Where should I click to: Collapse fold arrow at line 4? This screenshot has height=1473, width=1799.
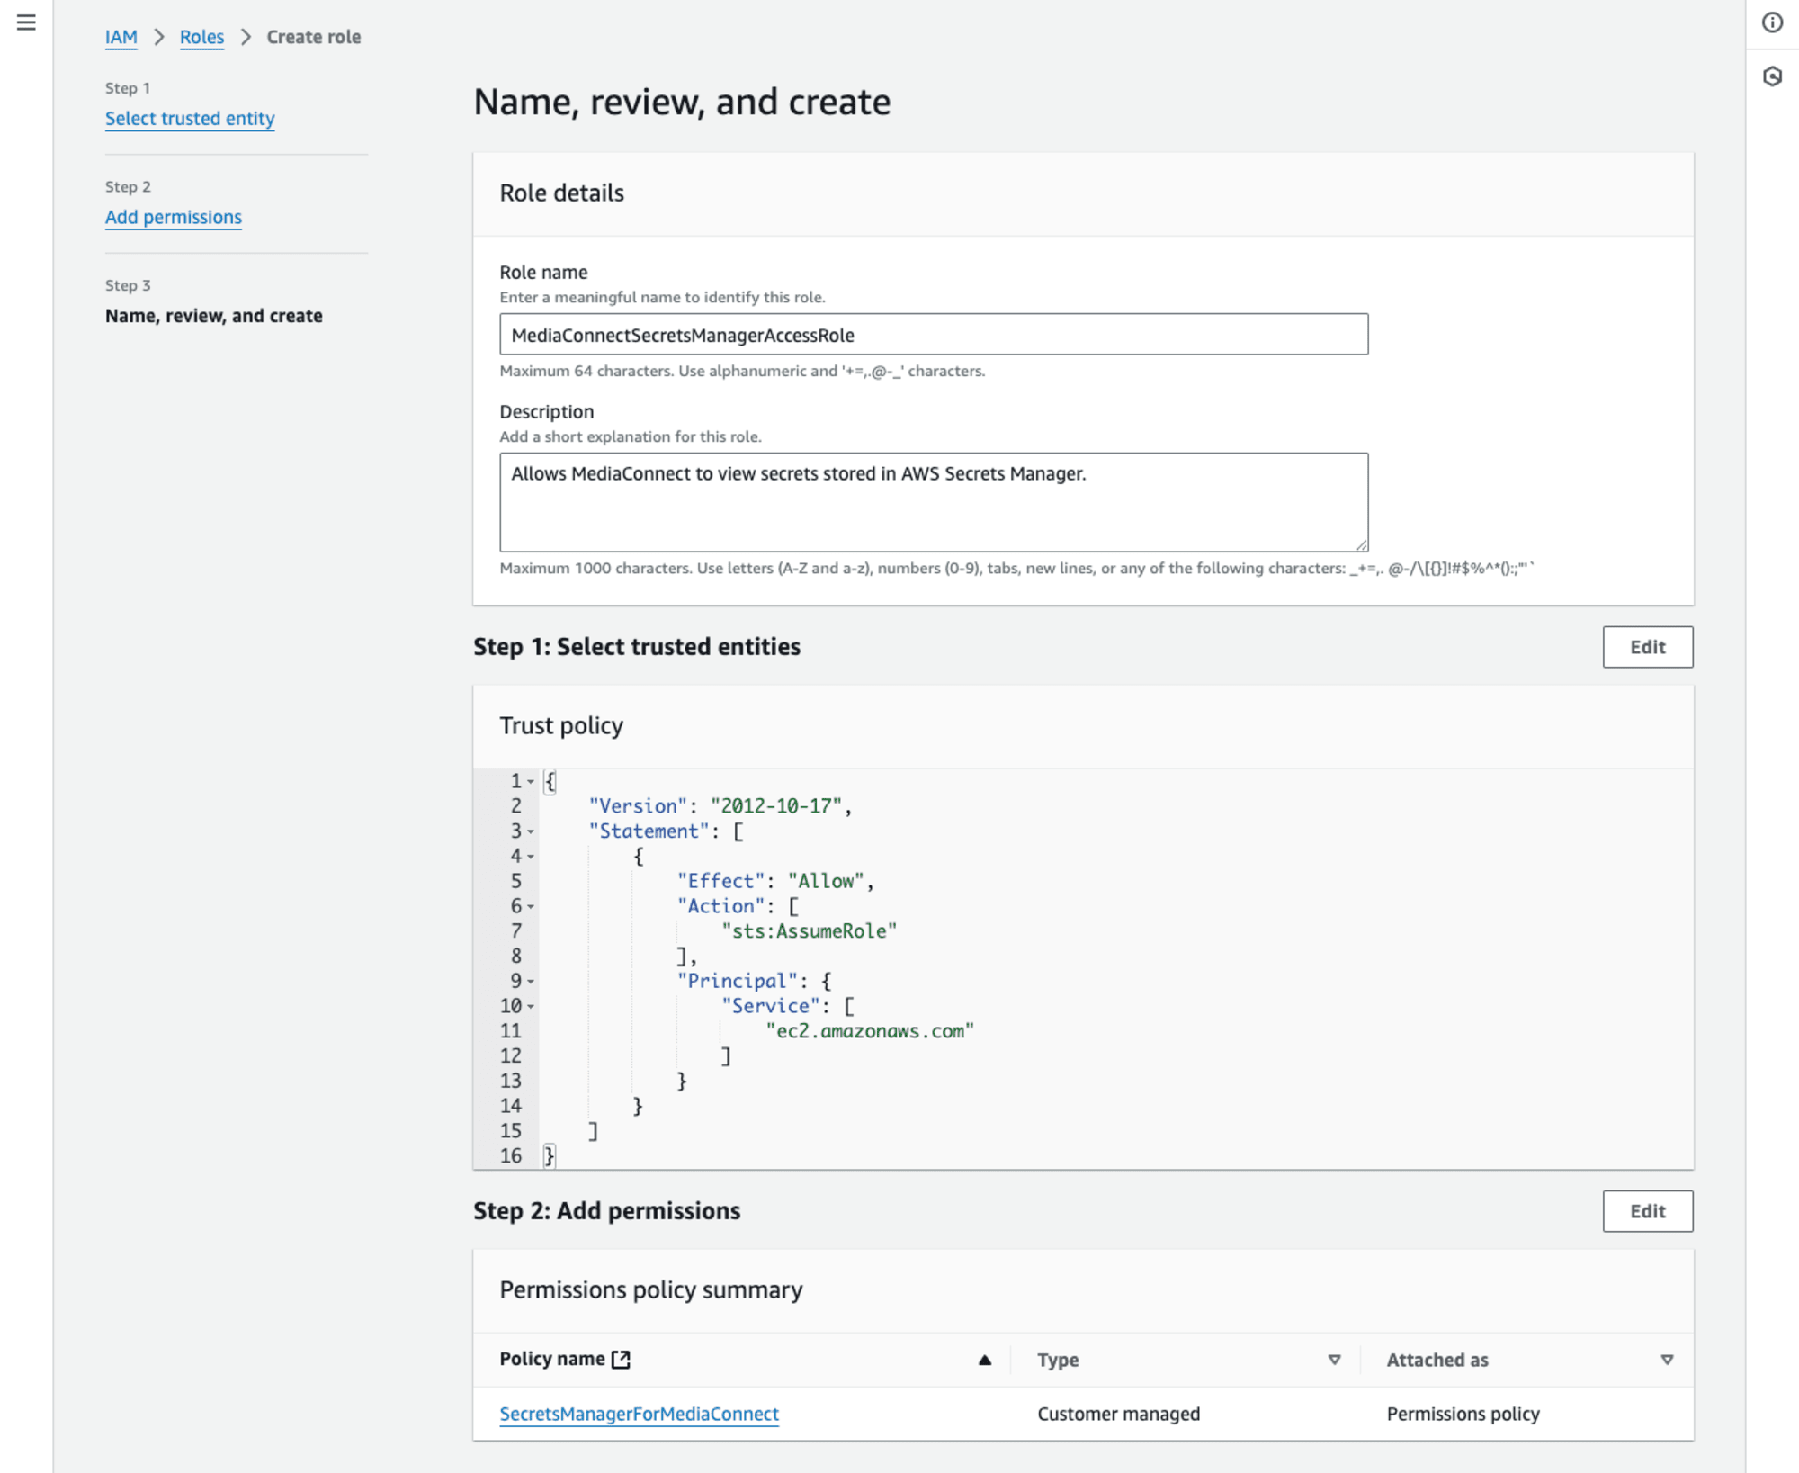[531, 856]
